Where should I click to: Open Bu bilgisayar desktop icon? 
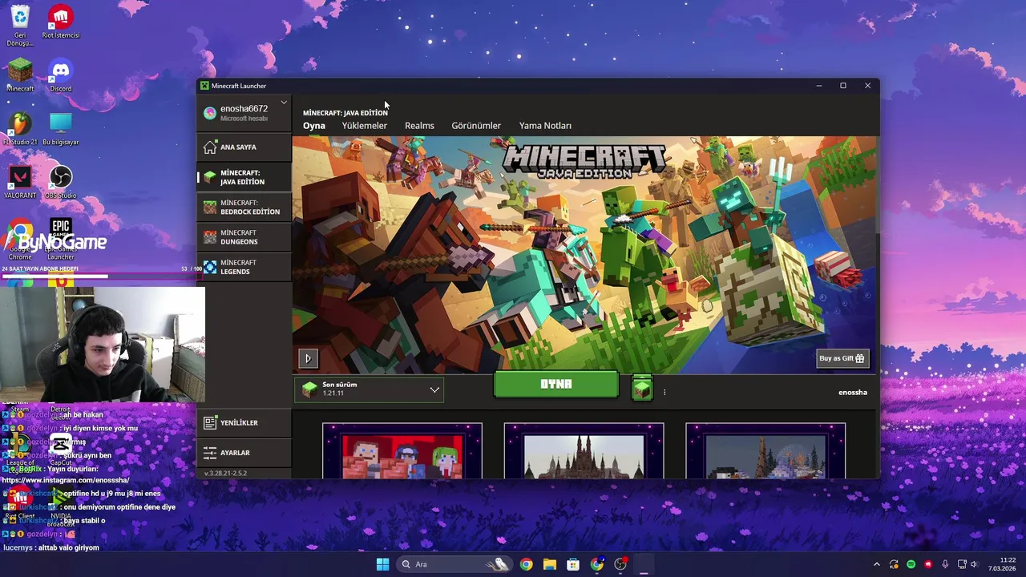[61, 128]
